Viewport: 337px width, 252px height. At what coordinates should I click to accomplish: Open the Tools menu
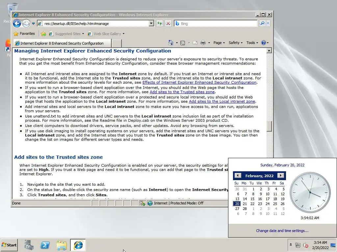(x=252, y=43)
